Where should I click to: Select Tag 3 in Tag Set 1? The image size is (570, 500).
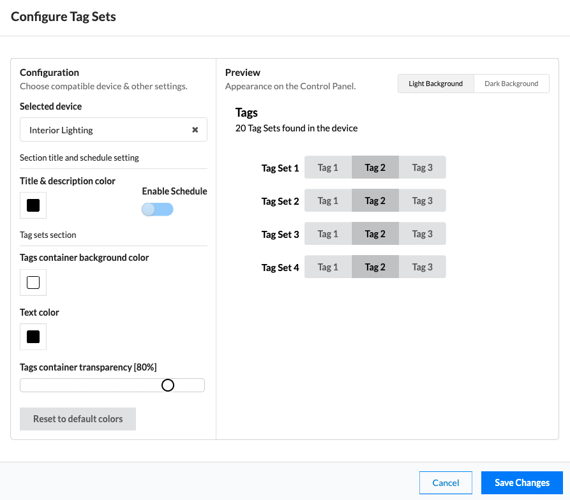pyautogui.click(x=423, y=167)
